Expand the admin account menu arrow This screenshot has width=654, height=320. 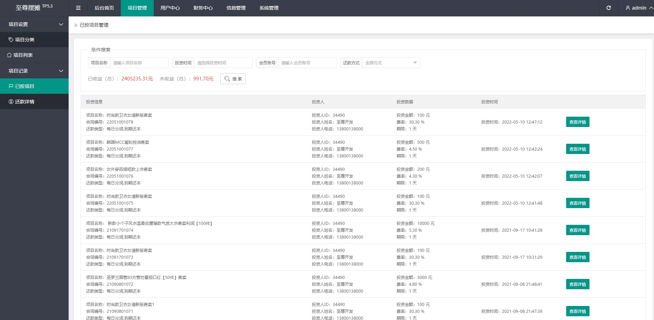[651, 8]
